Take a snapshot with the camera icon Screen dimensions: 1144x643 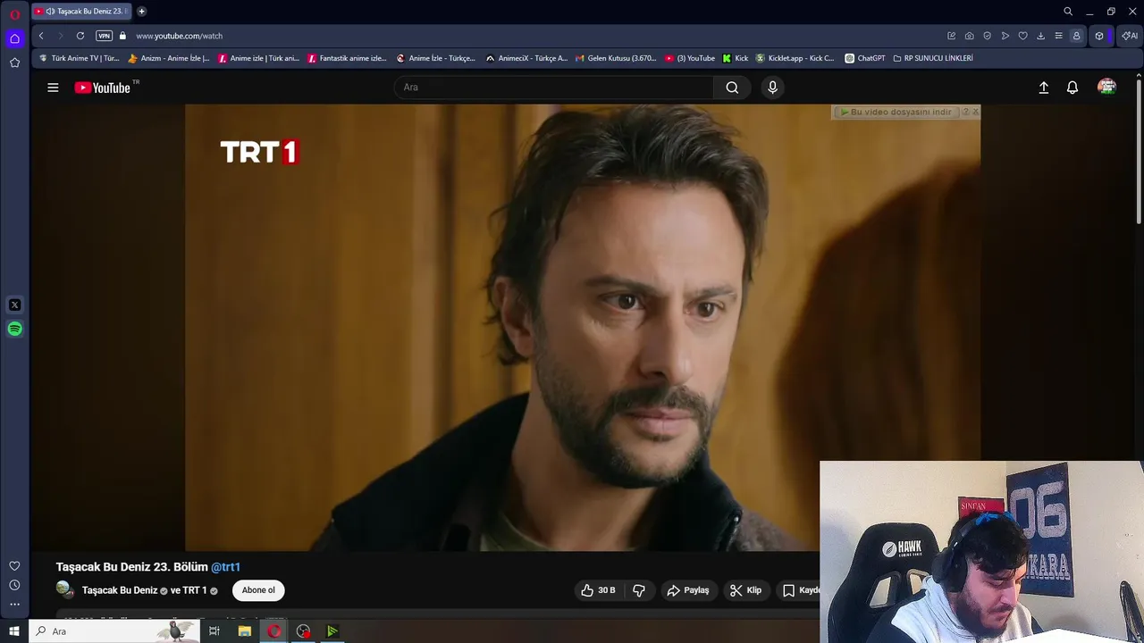point(970,36)
